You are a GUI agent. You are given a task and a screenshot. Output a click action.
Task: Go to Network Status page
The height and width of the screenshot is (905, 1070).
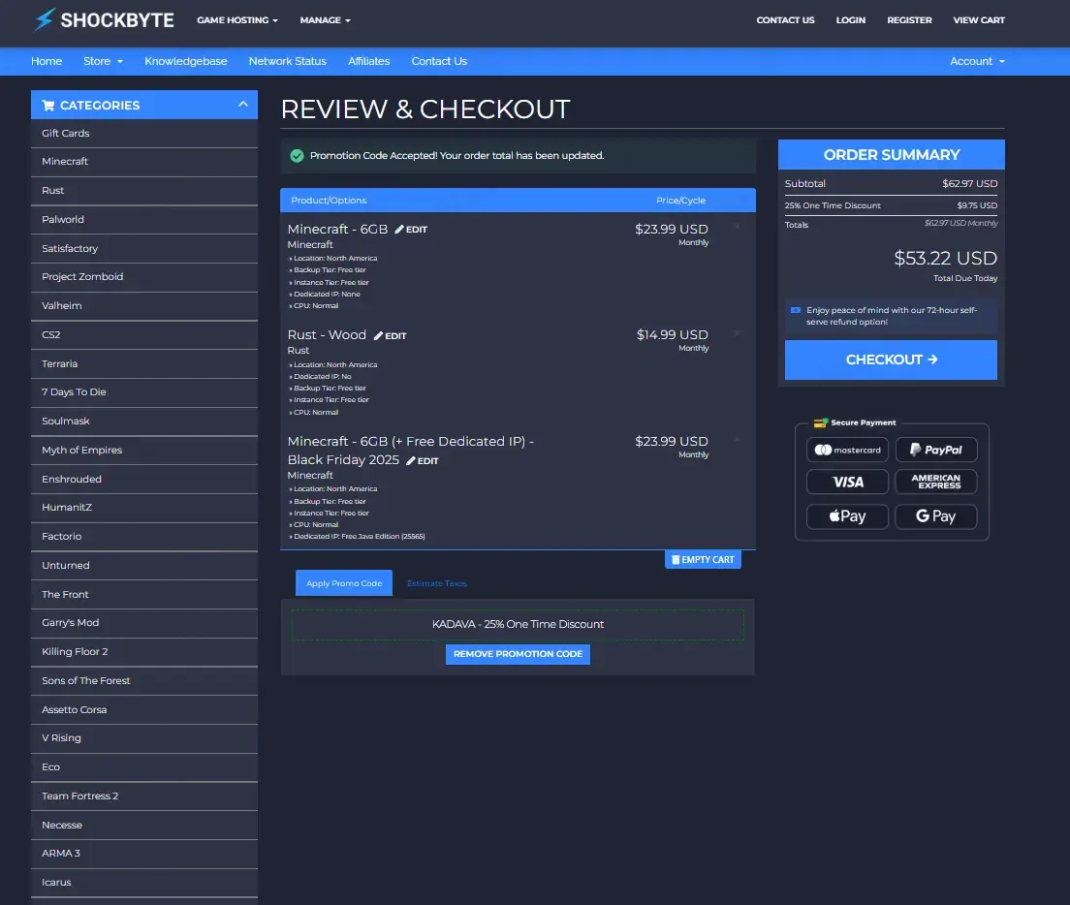(287, 61)
